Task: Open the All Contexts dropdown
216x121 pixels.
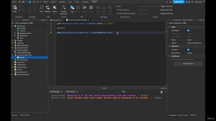Action: point(72,92)
